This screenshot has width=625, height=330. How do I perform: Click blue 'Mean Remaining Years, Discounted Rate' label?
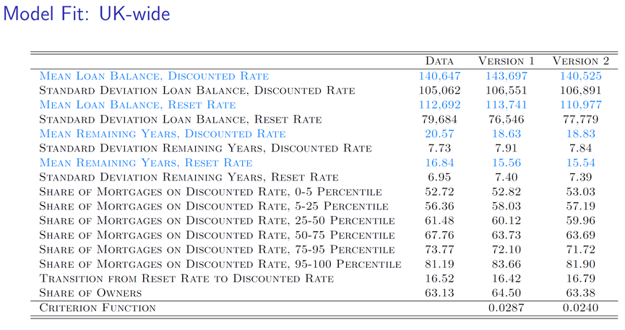pyautogui.click(x=162, y=134)
